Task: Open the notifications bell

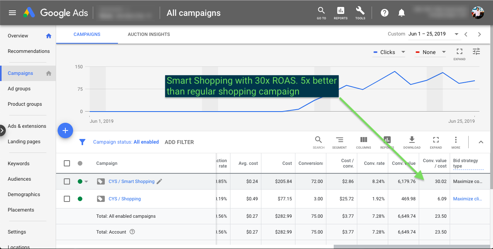Action: click(x=401, y=13)
